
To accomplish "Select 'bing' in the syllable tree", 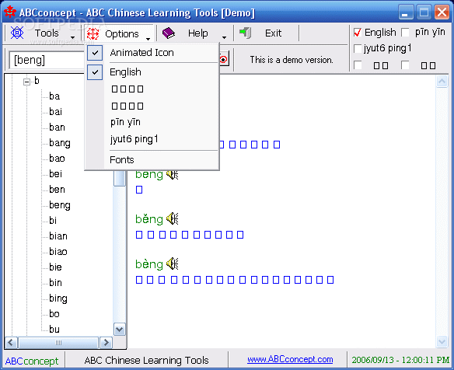I will pos(58,298).
